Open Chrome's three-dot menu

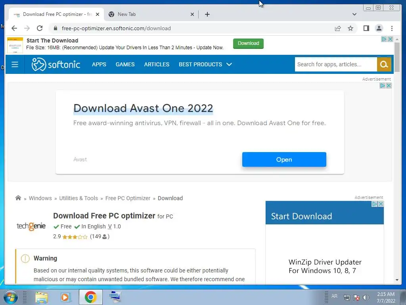point(392,28)
